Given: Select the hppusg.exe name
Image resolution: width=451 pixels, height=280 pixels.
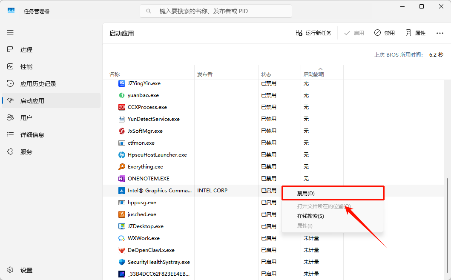Looking at the screenshot, I should coord(142,203).
